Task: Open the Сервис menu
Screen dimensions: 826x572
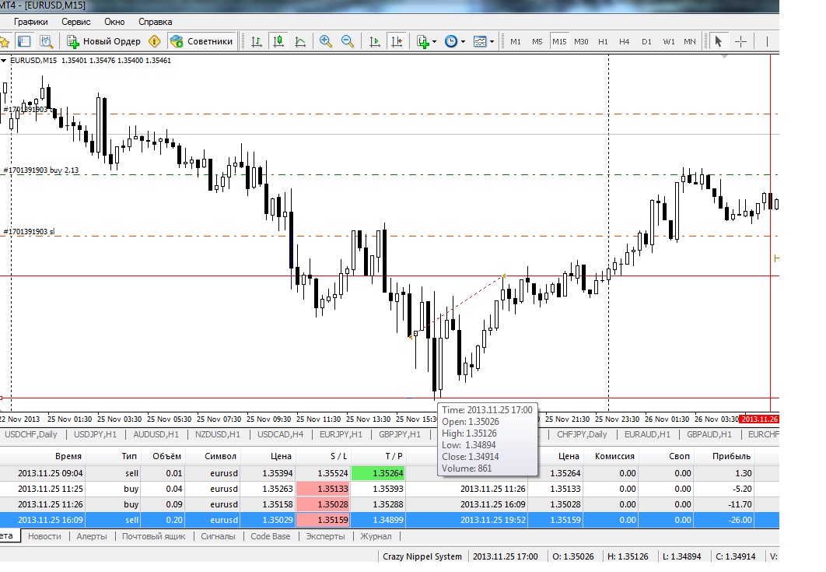Action: (76, 22)
